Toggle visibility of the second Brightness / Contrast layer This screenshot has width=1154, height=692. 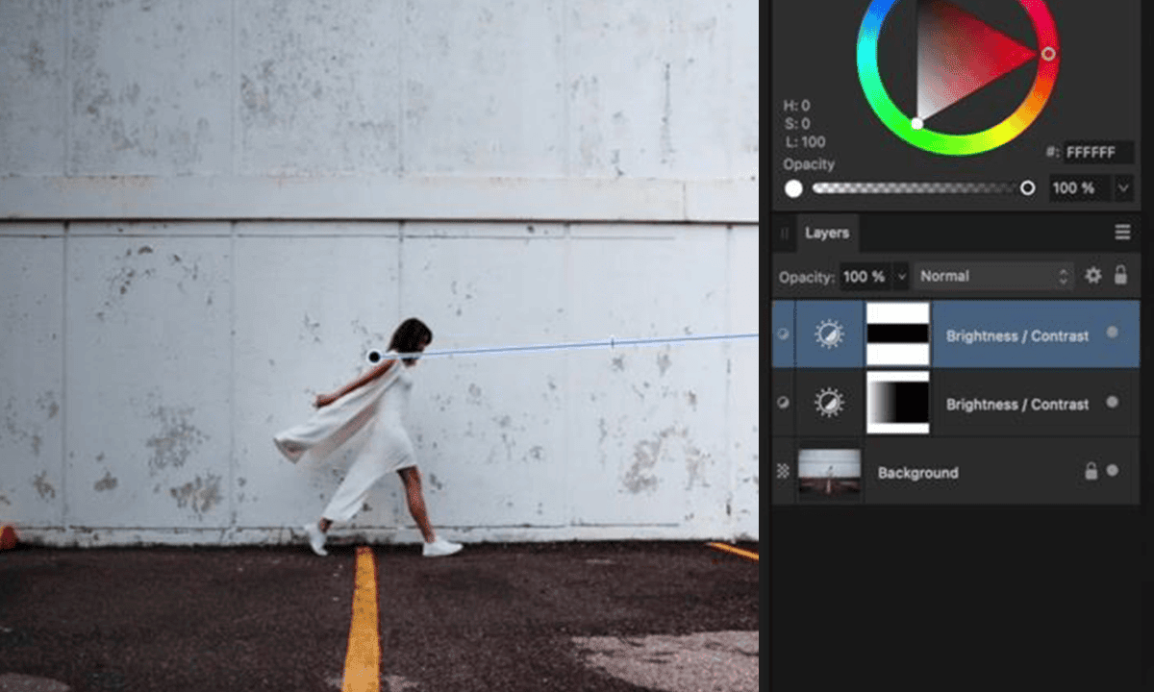(x=782, y=404)
